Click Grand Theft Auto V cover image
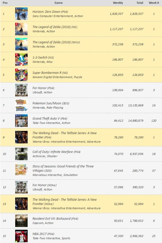The height and width of the screenshot is (243, 162). point(21,121)
